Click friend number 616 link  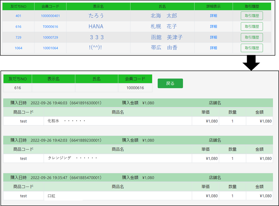18,27
